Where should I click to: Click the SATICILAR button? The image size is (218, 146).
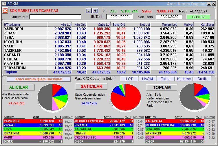(91, 86)
